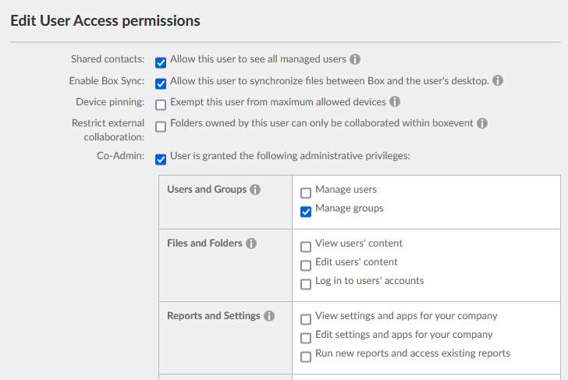Enable Device pinning exemption checkbox
This screenshot has height=380, width=568.
pyautogui.click(x=161, y=105)
